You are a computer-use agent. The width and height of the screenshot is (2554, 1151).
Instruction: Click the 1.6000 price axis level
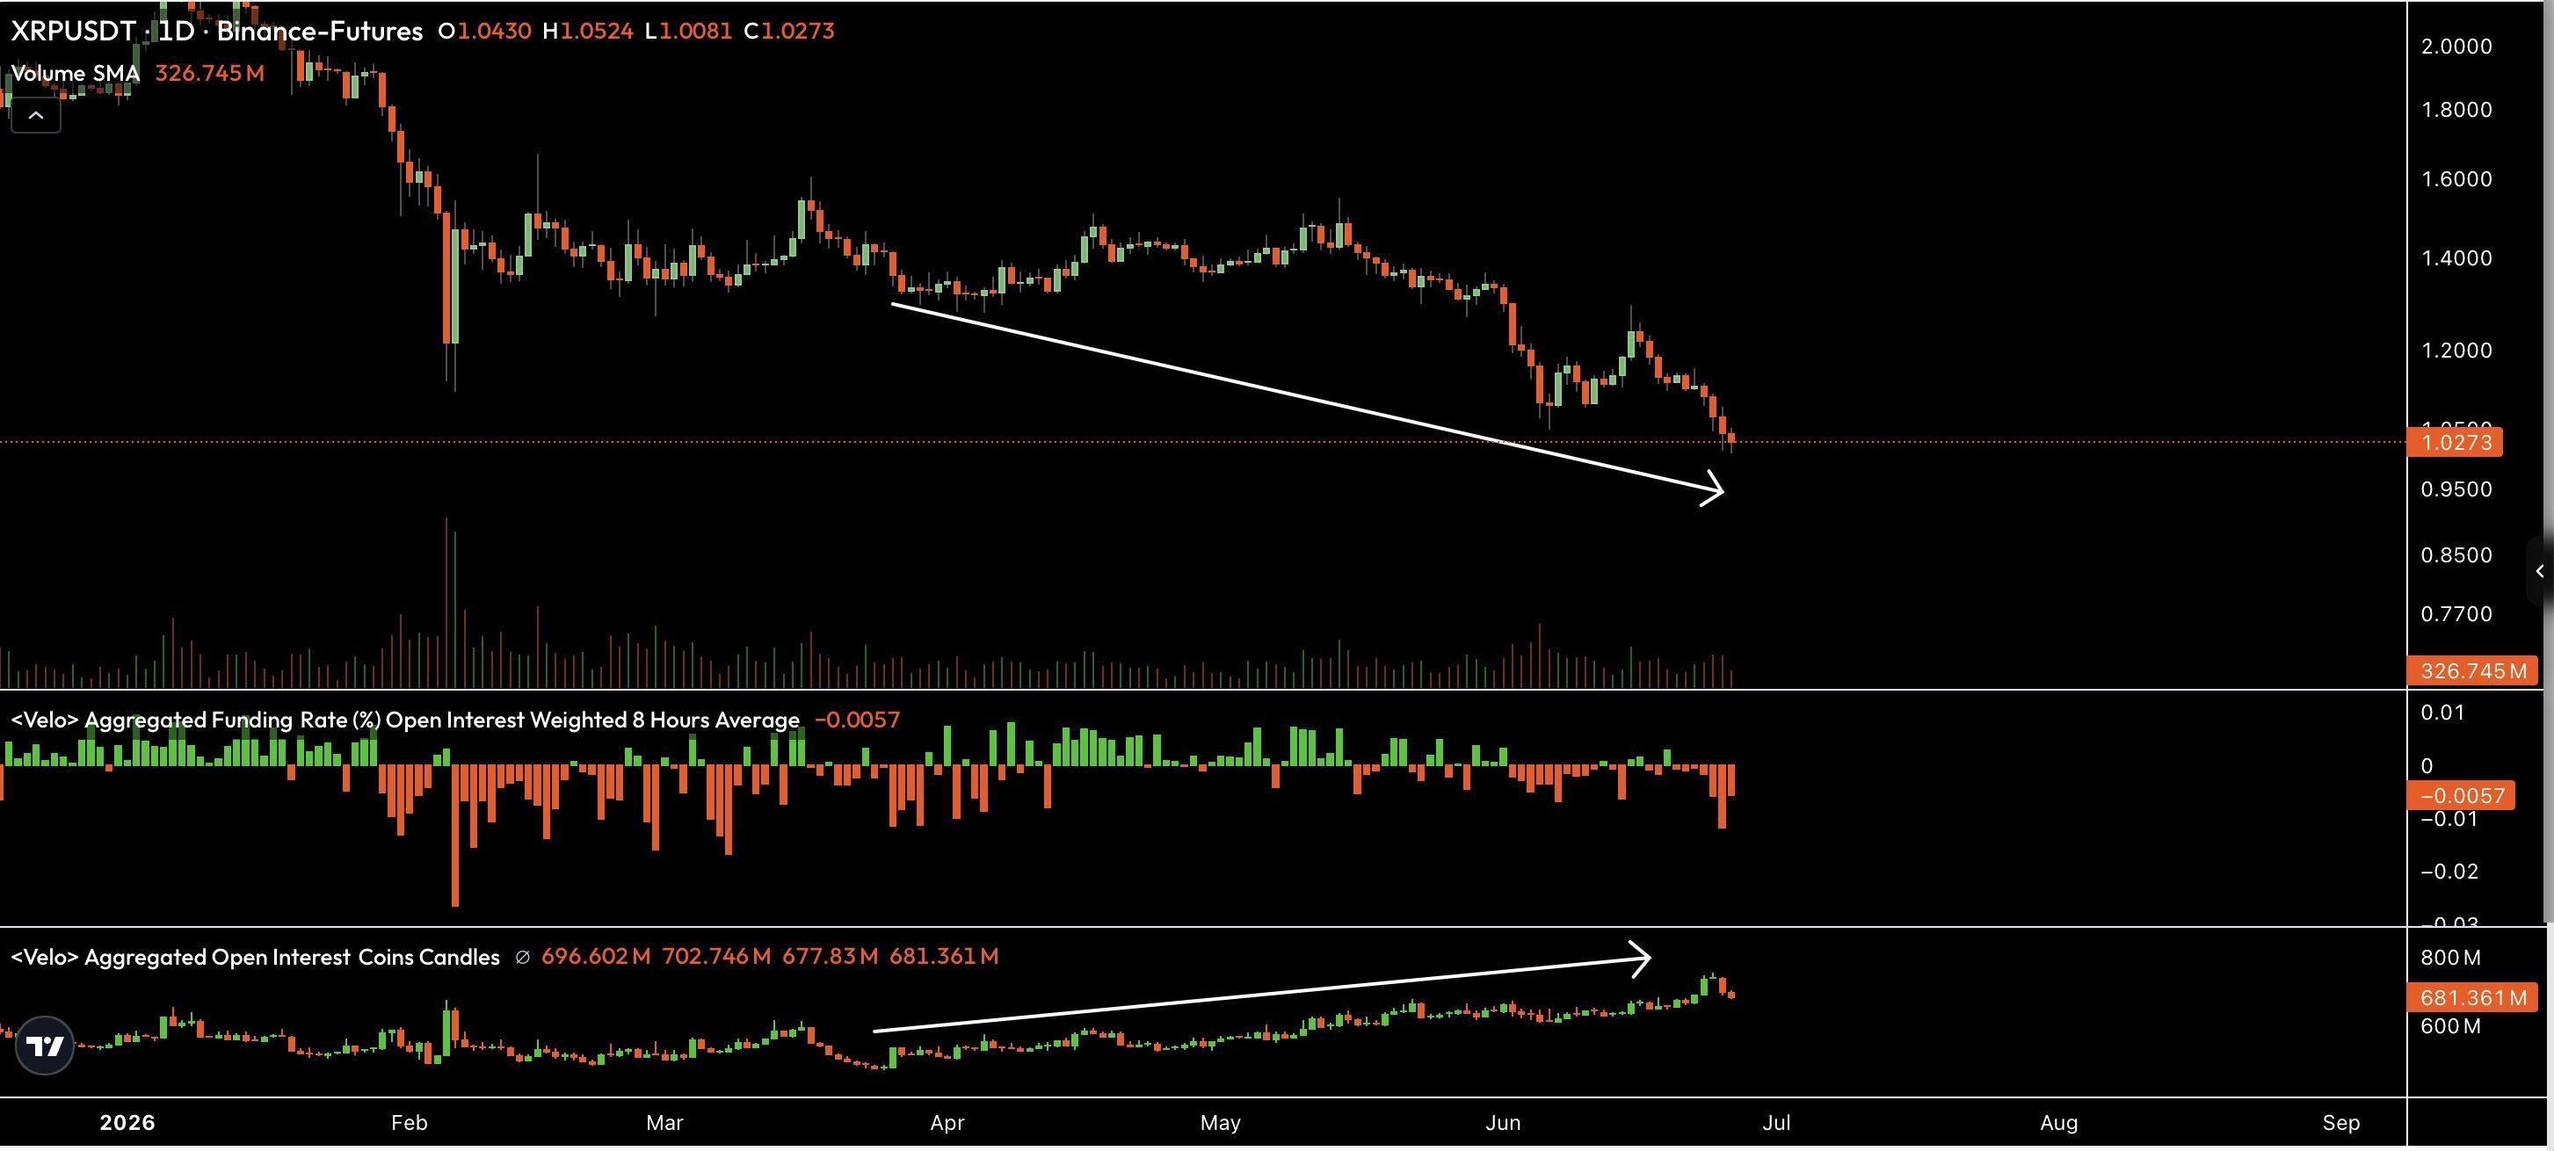[2456, 179]
